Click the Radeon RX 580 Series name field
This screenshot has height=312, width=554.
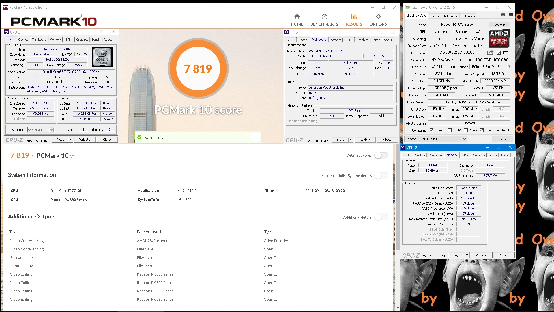click(x=457, y=25)
